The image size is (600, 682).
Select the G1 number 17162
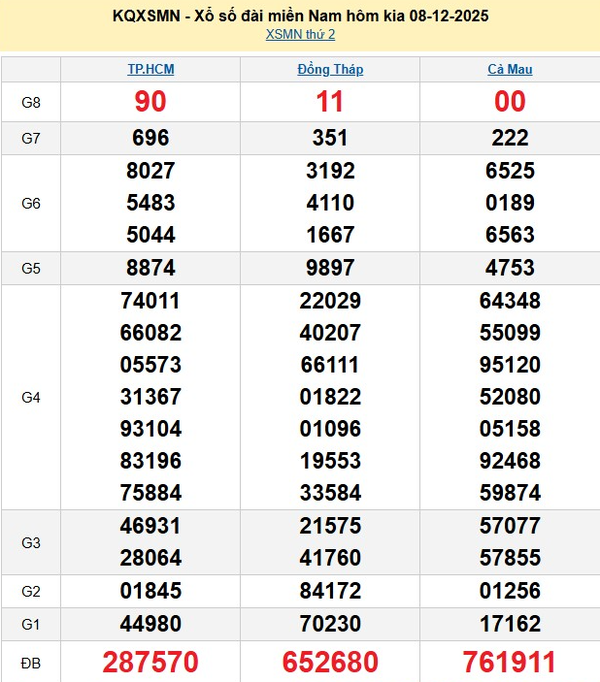(x=510, y=624)
